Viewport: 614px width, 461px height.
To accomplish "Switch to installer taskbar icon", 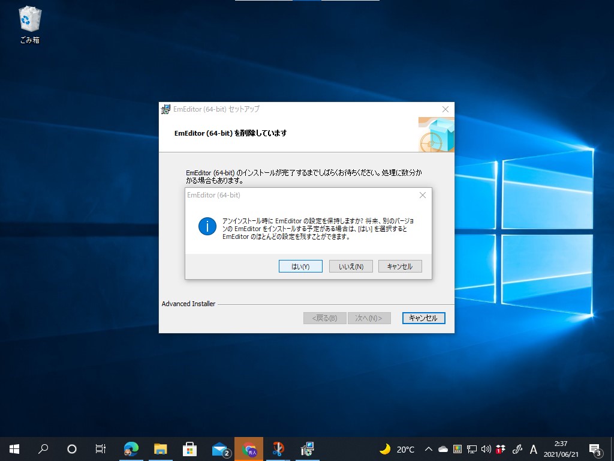I will click(x=308, y=449).
